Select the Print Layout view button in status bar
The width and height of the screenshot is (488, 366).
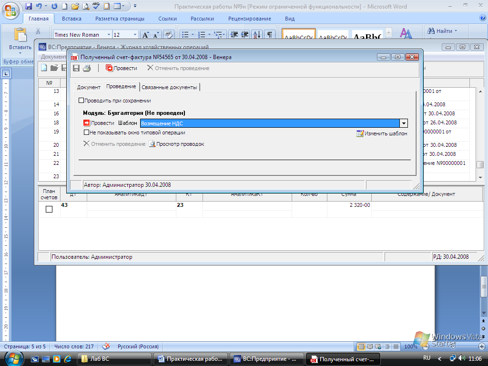pyautogui.click(x=361, y=346)
